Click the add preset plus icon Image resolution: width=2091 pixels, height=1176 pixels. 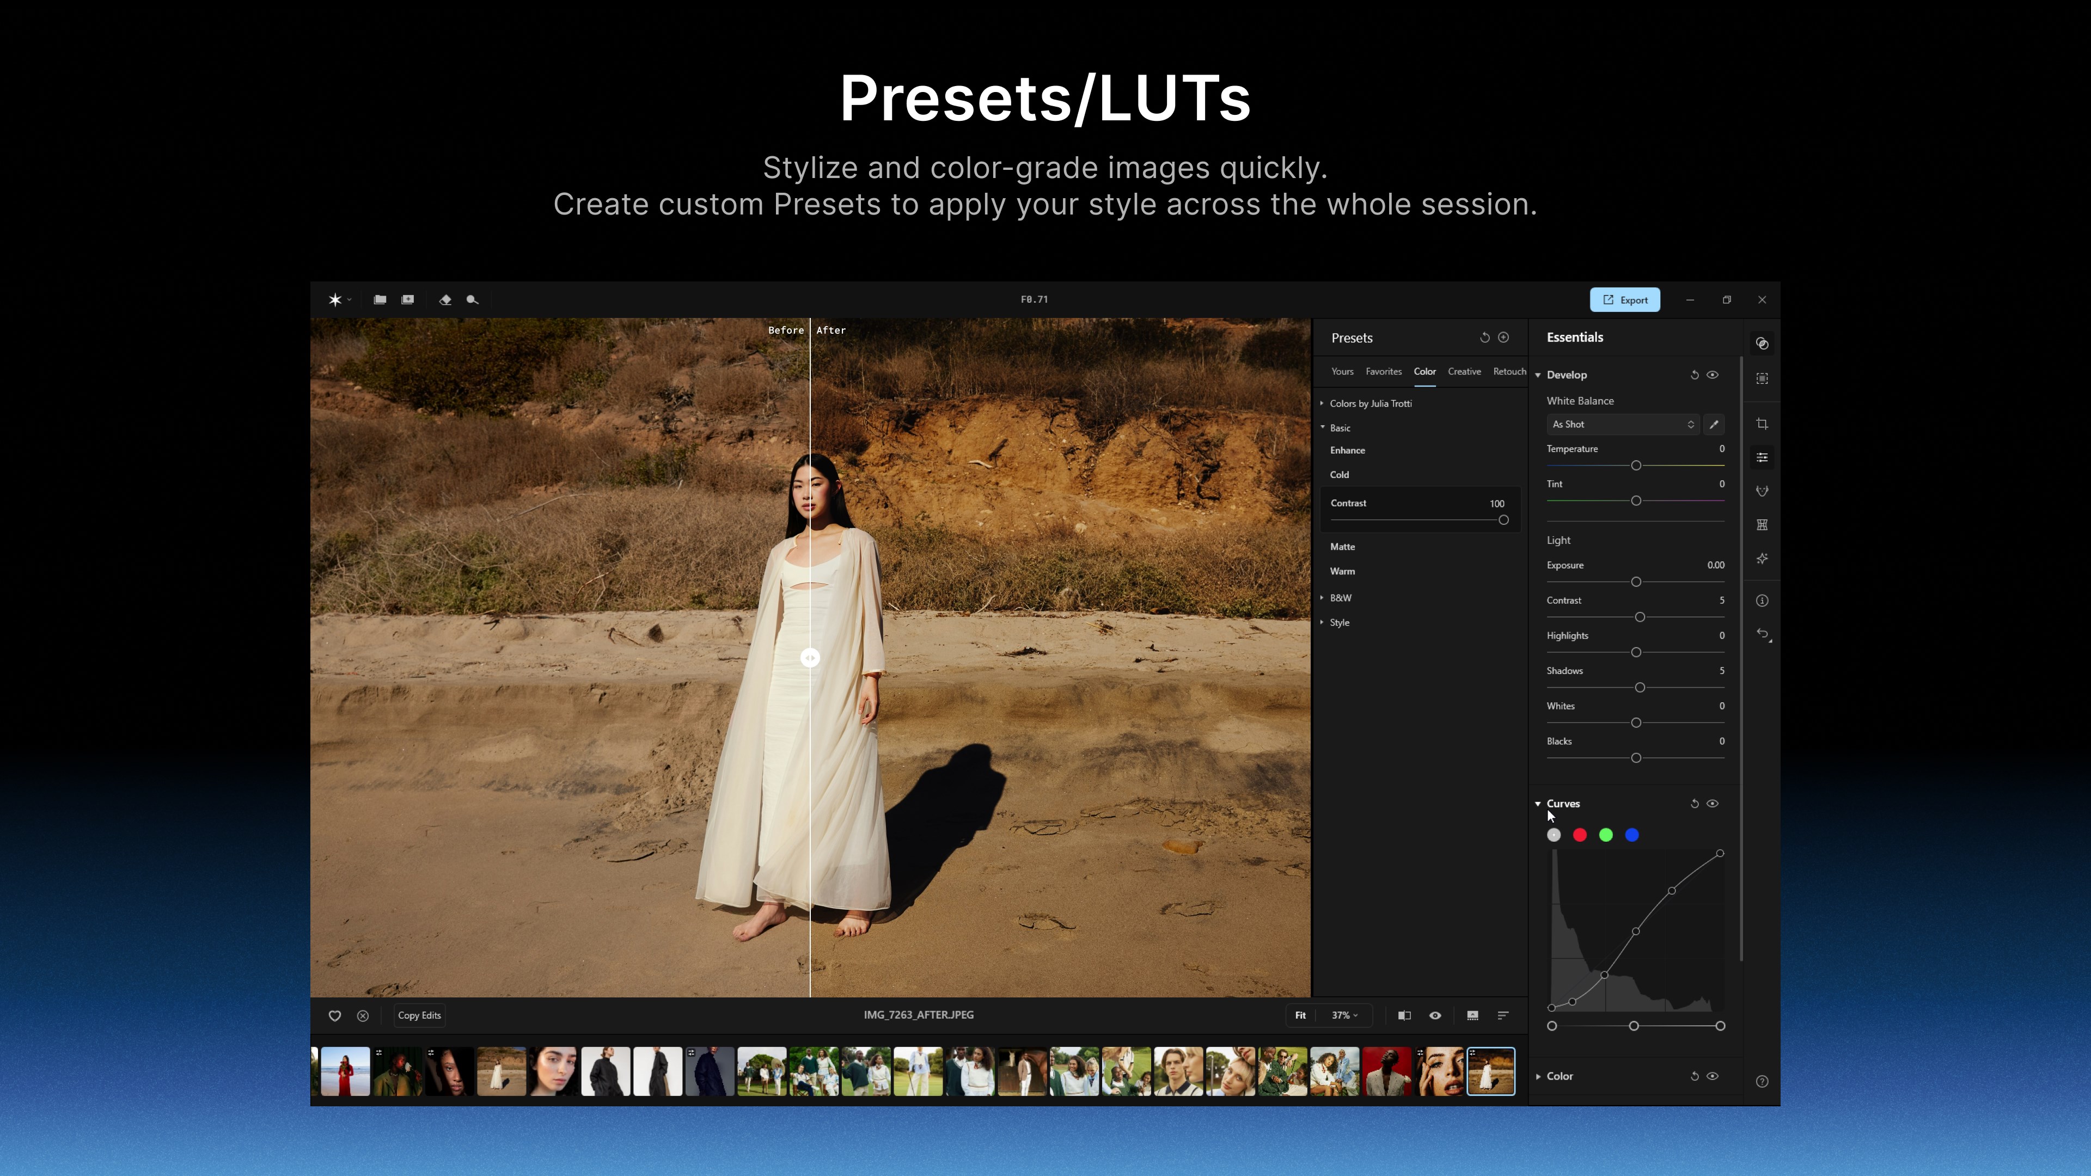pyautogui.click(x=1503, y=338)
